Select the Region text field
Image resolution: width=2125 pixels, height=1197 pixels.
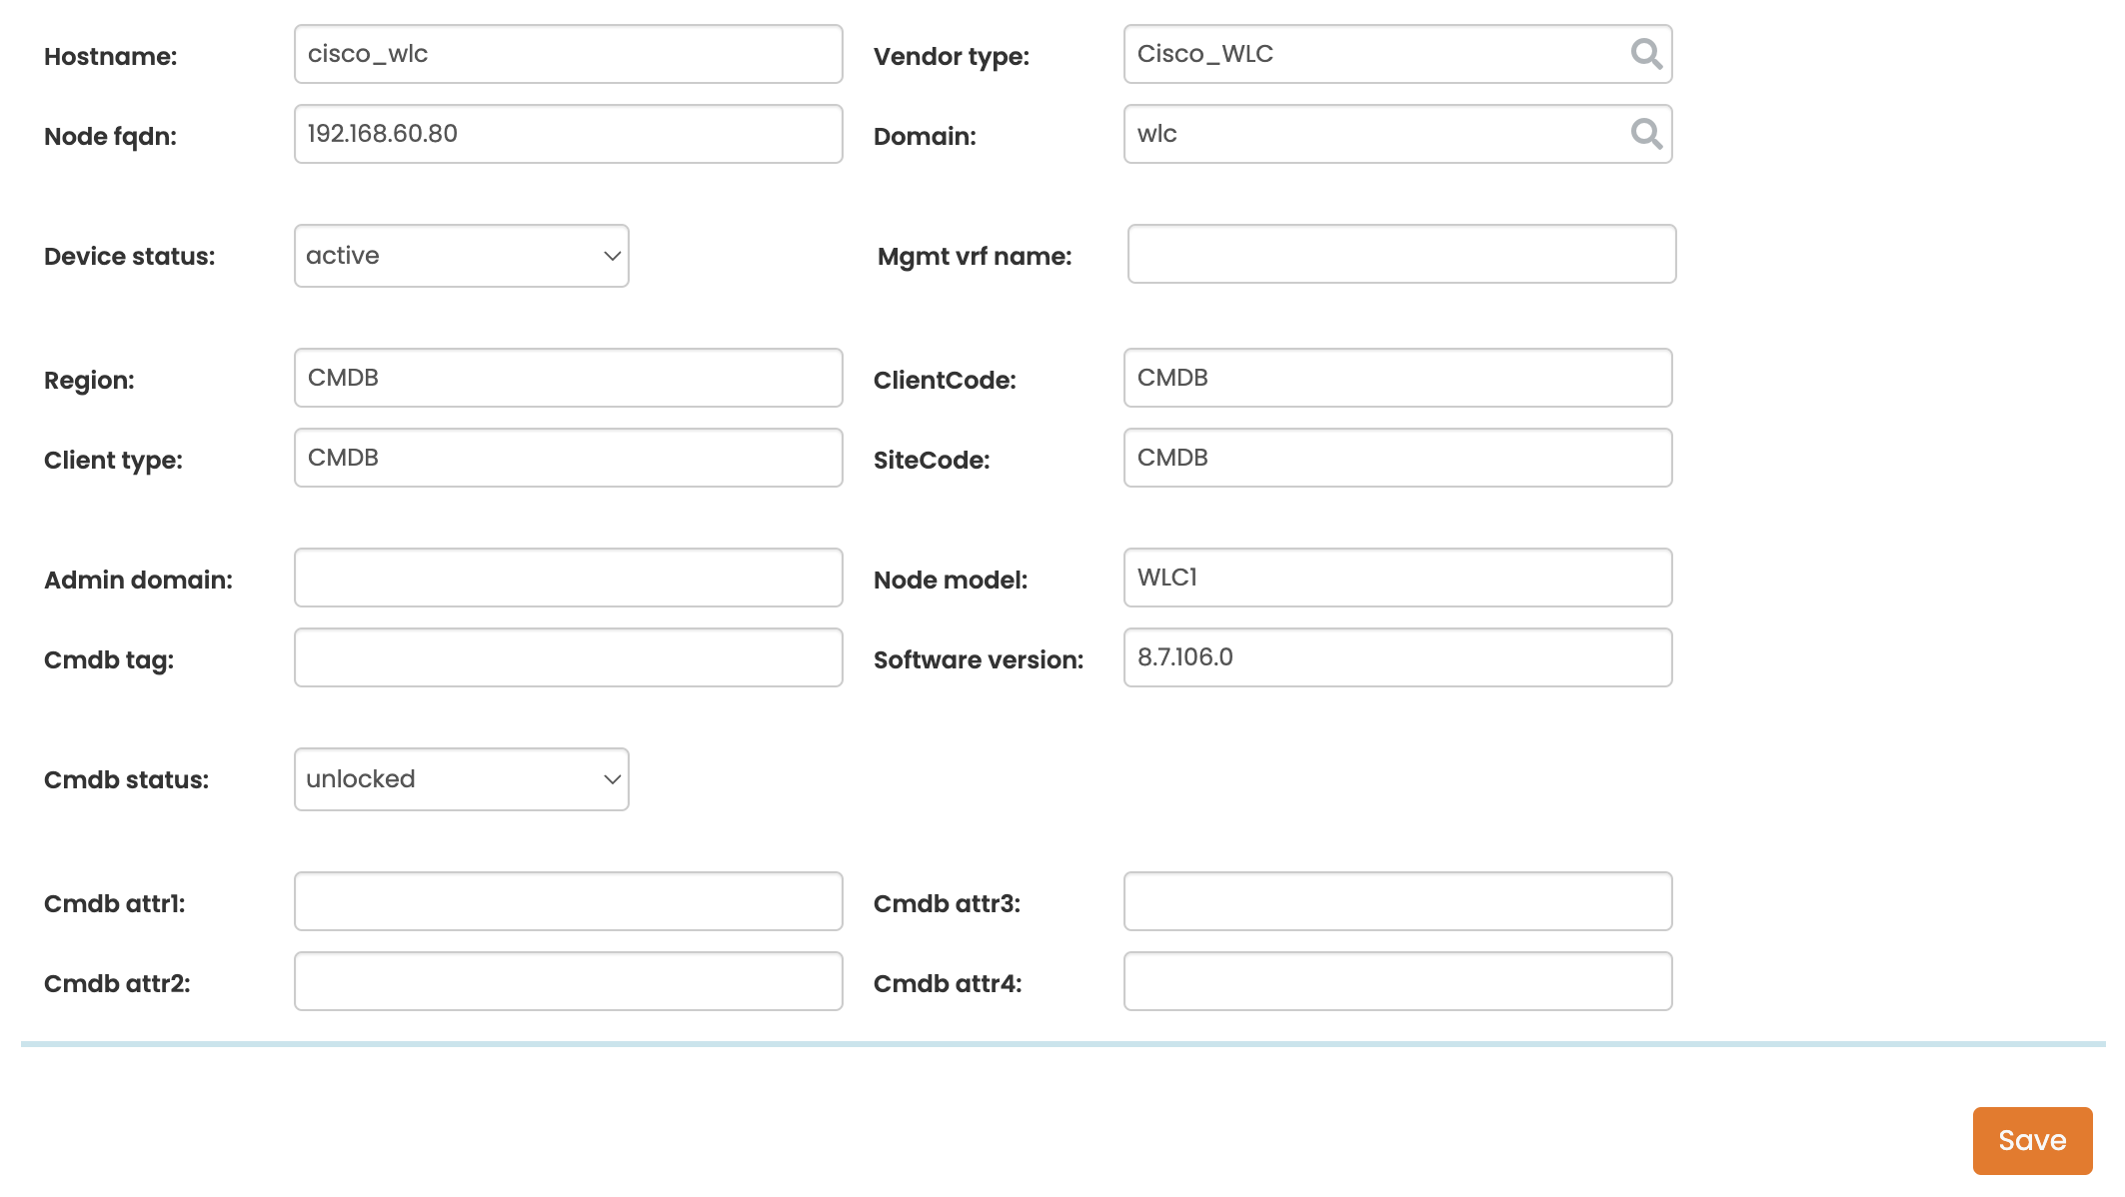coord(568,378)
